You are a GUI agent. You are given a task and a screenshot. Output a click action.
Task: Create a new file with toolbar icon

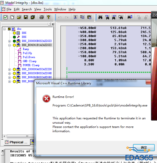pos(12,17)
